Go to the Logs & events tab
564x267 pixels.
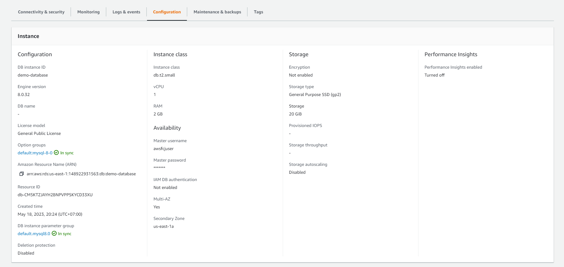(126, 12)
